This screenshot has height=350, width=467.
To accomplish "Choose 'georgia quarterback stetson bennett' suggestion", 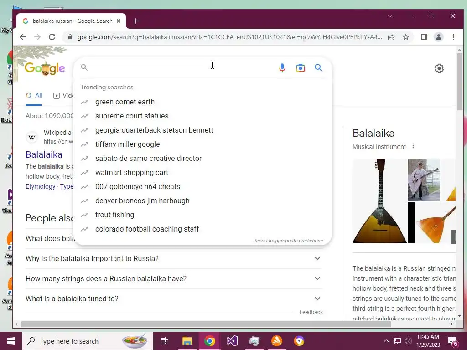I will click(202, 130).
